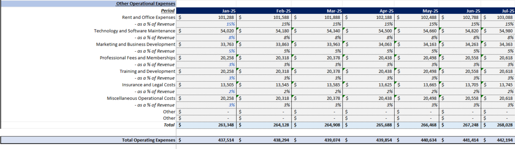Select Technology value 54,980 for Jul-25
515x149 pixels.
click(498, 31)
